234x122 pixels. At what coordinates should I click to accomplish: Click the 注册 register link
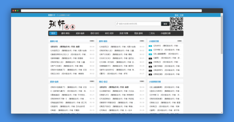point(182,15)
